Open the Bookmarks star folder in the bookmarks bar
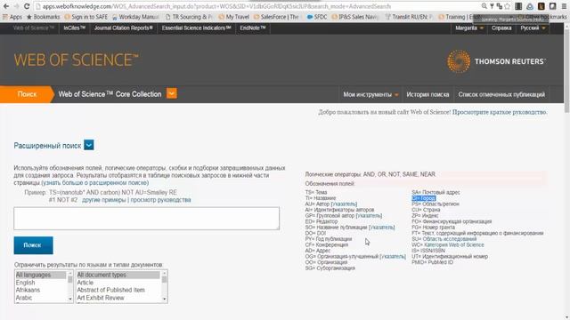570x320 pixels. click(44, 17)
